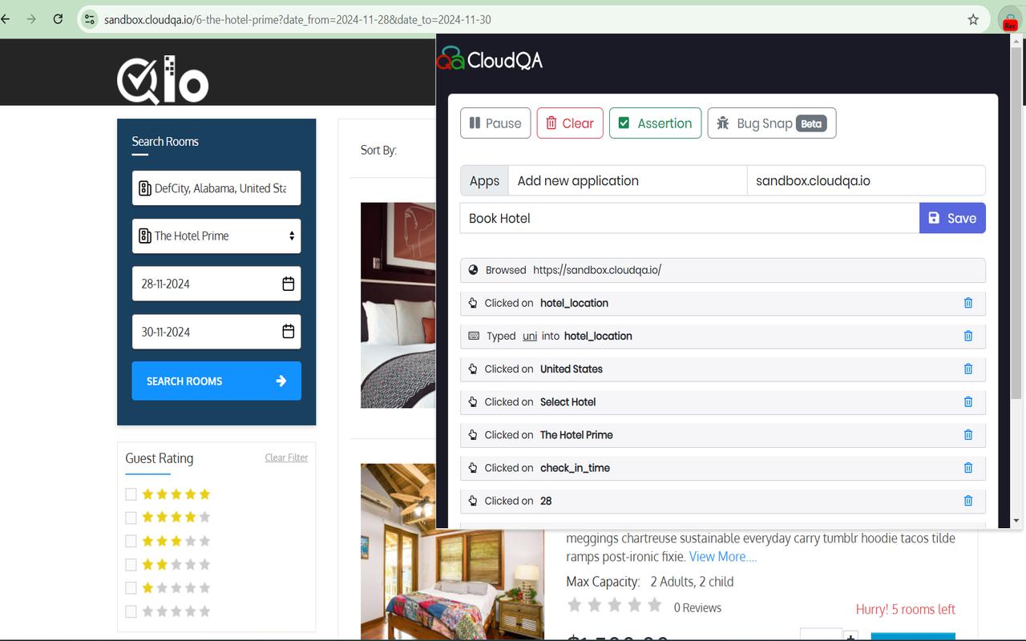The width and height of the screenshot is (1026, 641).
Task: Open The Hotel Prime hotel selector dropdown
Action: pyautogui.click(x=216, y=236)
